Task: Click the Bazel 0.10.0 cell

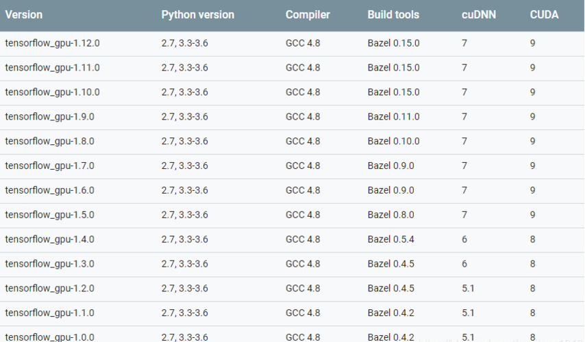Action: [x=393, y=142]
